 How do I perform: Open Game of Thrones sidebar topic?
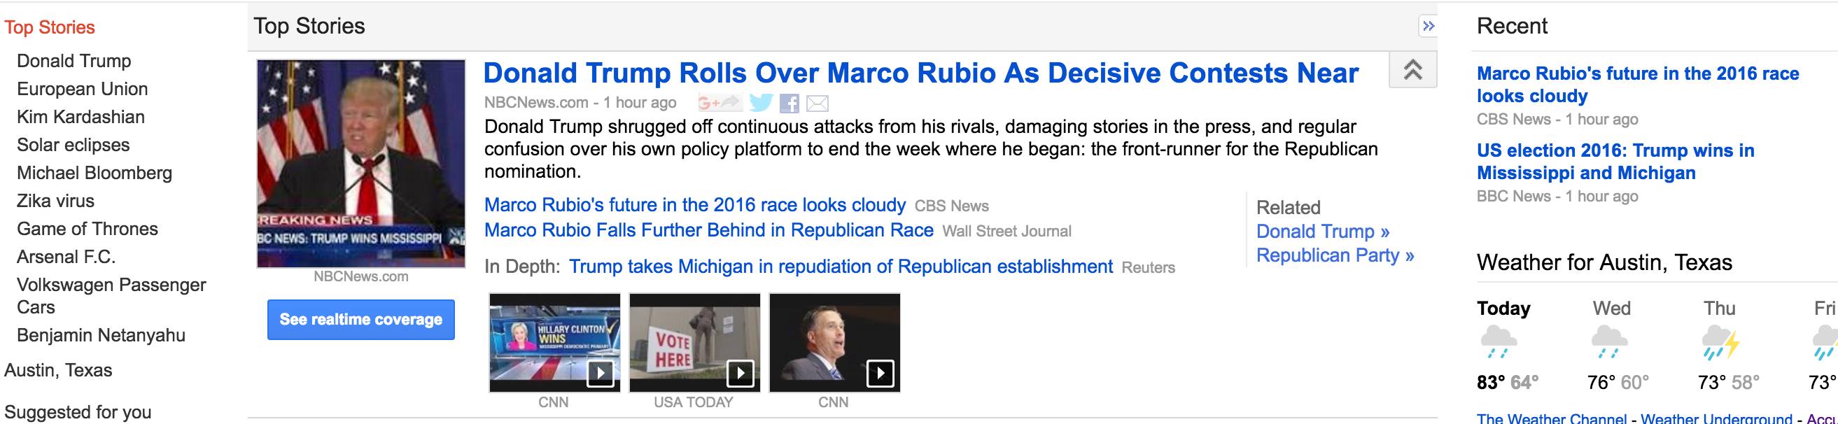pyautogui.click(x=87, y=229)
